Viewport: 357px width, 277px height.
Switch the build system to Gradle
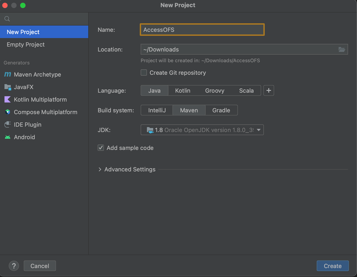coord(221,110)
